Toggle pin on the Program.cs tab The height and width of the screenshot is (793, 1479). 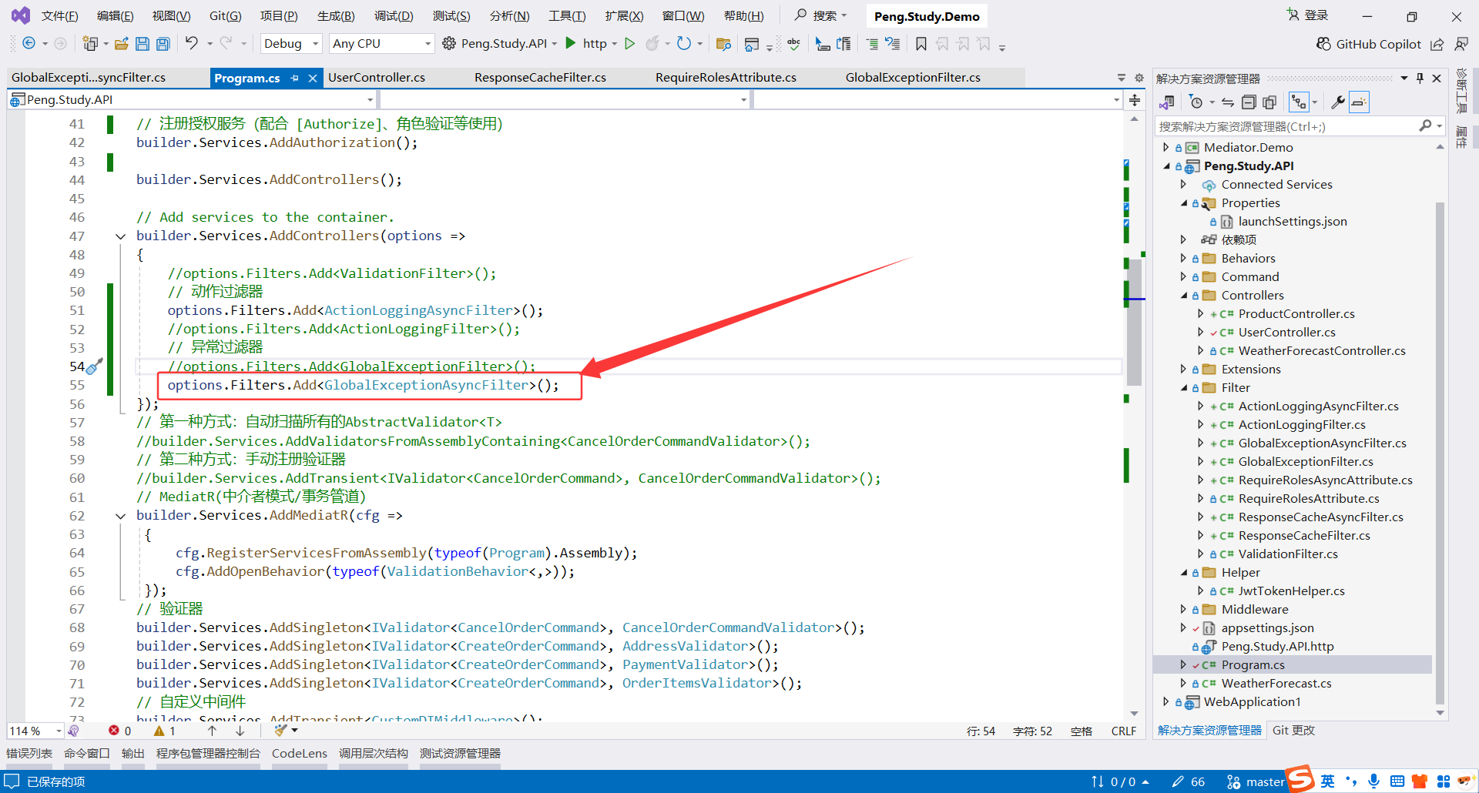click(295, 78)
